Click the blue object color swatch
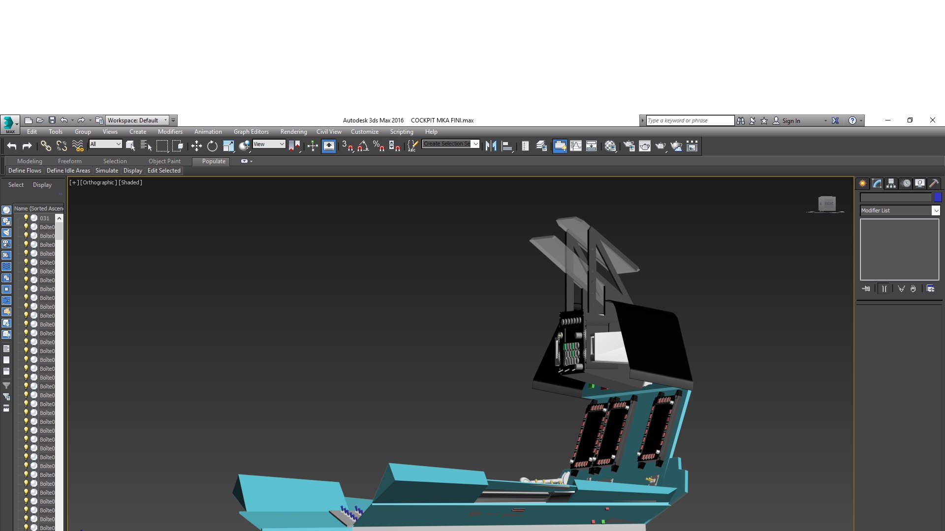This screenshot has height=531, width=945. pos(938,197)
